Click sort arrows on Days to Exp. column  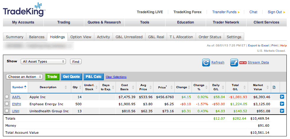pos(113,87)
